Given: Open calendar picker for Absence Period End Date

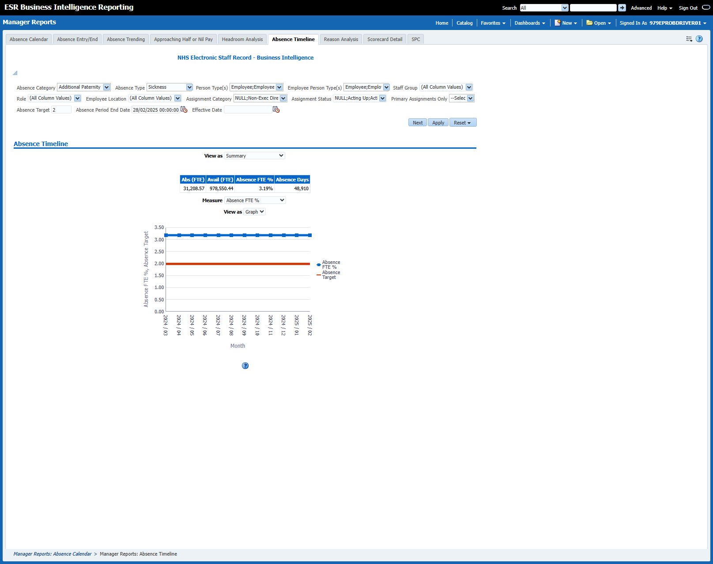Looking at the screenshot, I should pos(184,110).
